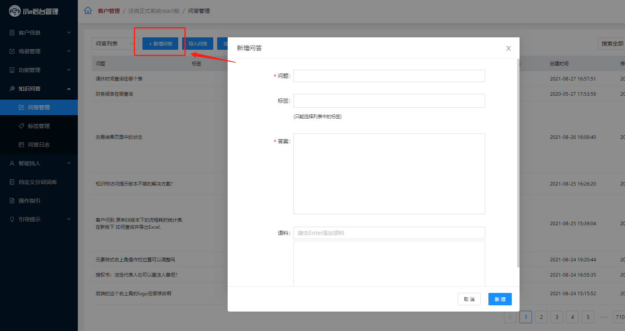Screen dimensions: 625x331
Task: Go to page 3 in pagination
Action: tap(557, 317)
